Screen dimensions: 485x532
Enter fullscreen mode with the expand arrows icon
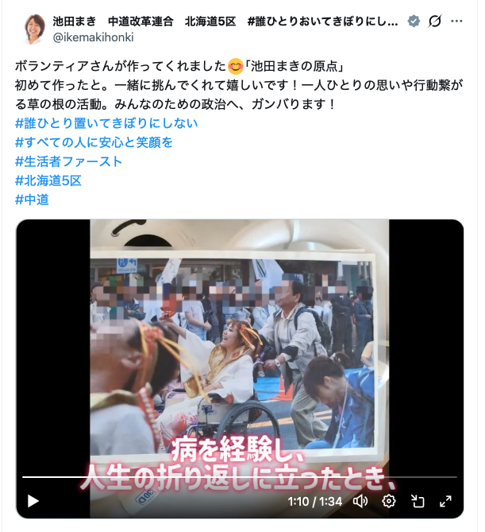click(445, 501)
